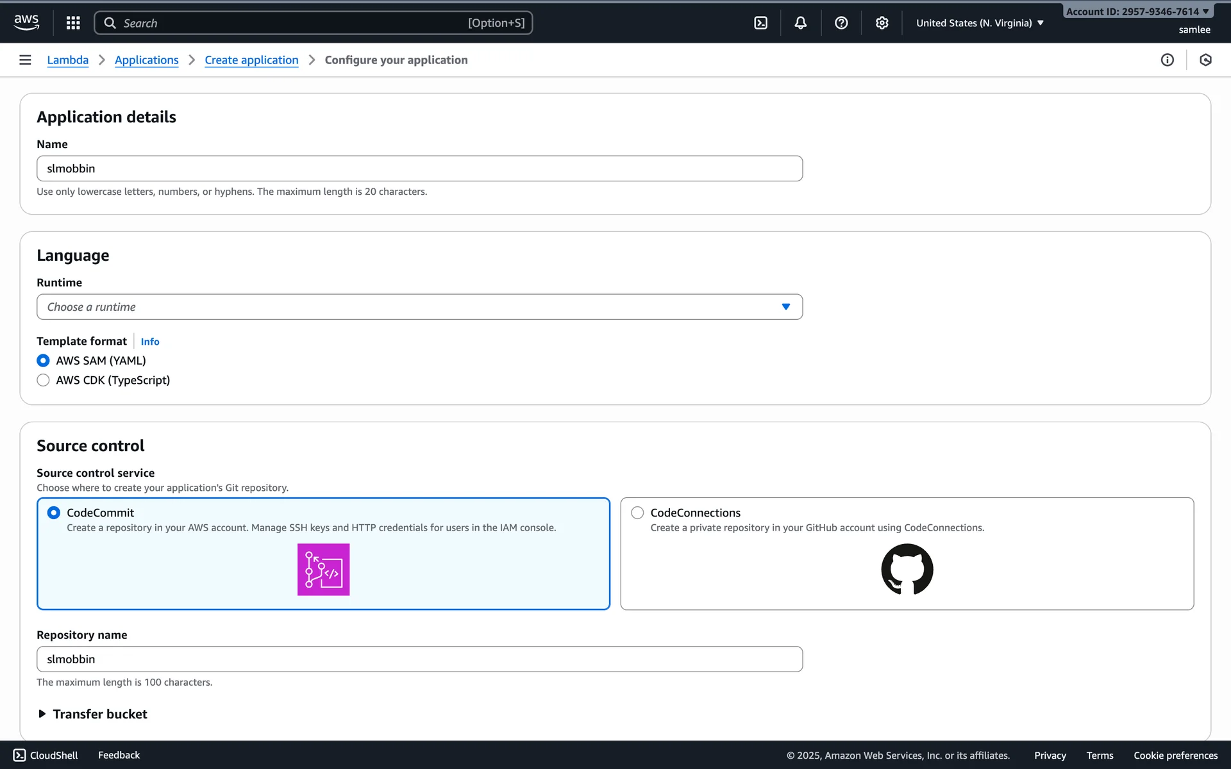Open the Choose a runtime dropdown
The image size is (1231, 769).
coord(419,306)
